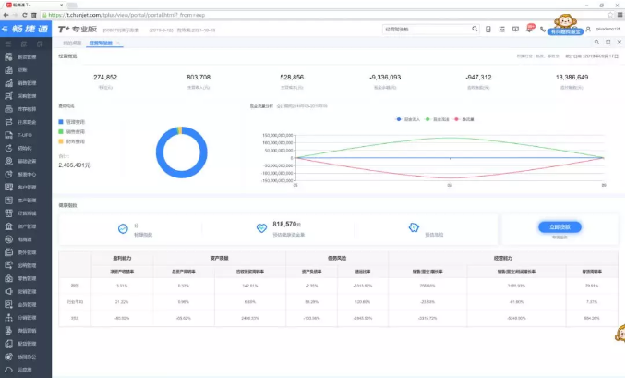Toggle the green cash outflow legend item
Viewport: 626px width, 378px height.
428,118
